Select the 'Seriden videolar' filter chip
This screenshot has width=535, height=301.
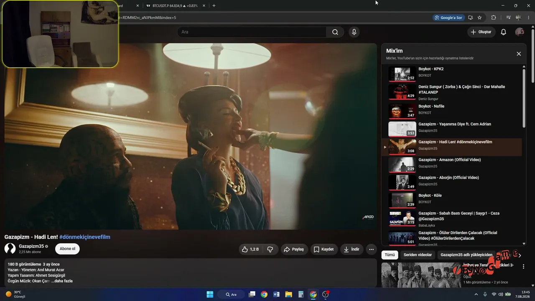point(418,255)
